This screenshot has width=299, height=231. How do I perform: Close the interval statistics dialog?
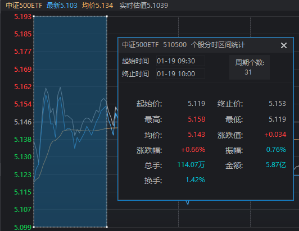pyautogui.click(x=284, y=45)
